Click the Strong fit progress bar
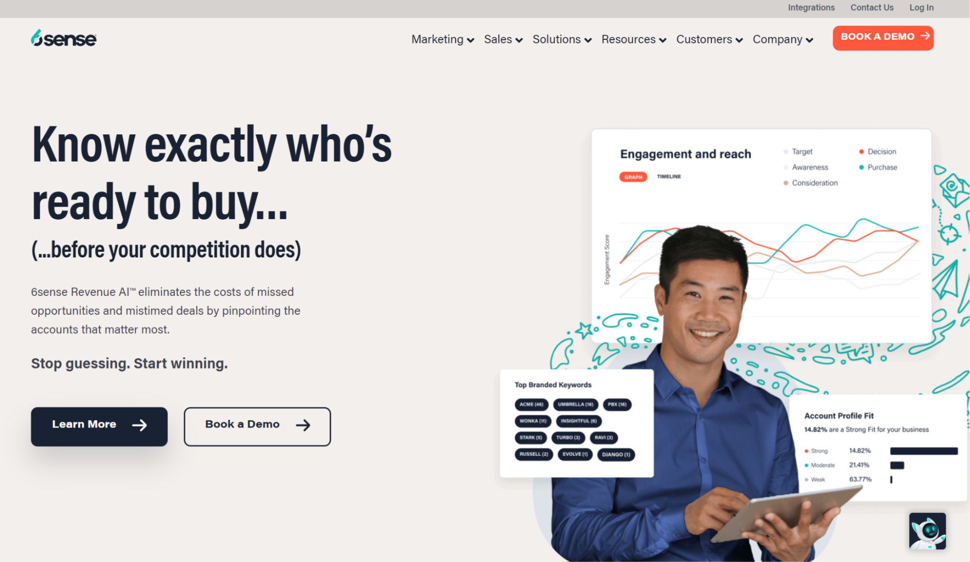This screenshot has width=970, height=562. 923,451
